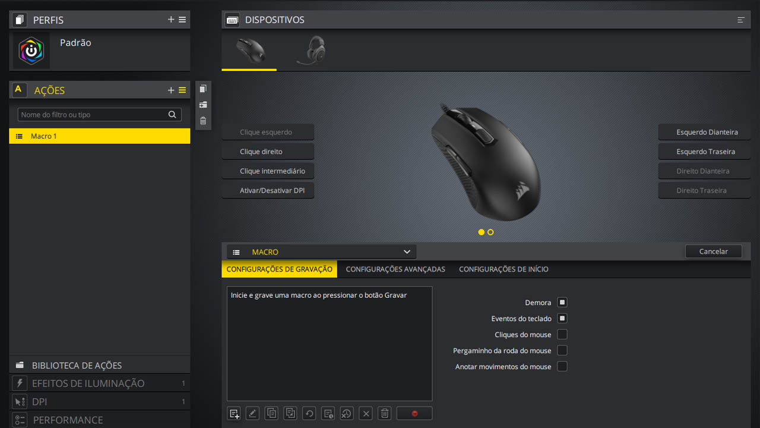Delete action with sidebar trash icon

pyautogui.click(x=203, y=121)
